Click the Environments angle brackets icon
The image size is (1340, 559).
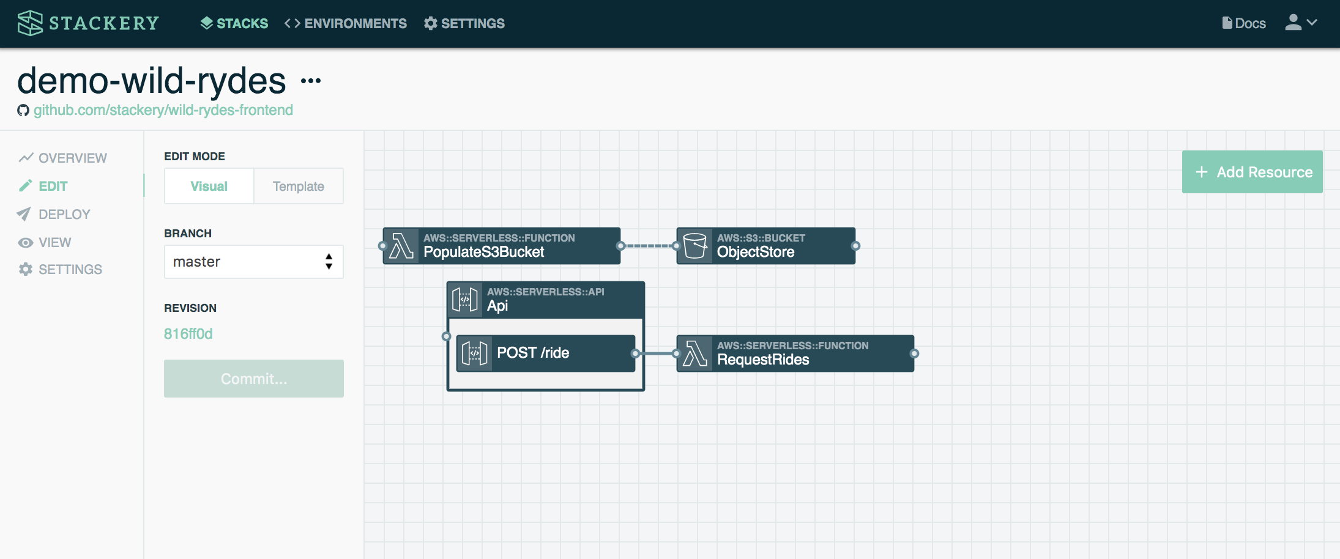pyautogui.click(x=292, y=23)
